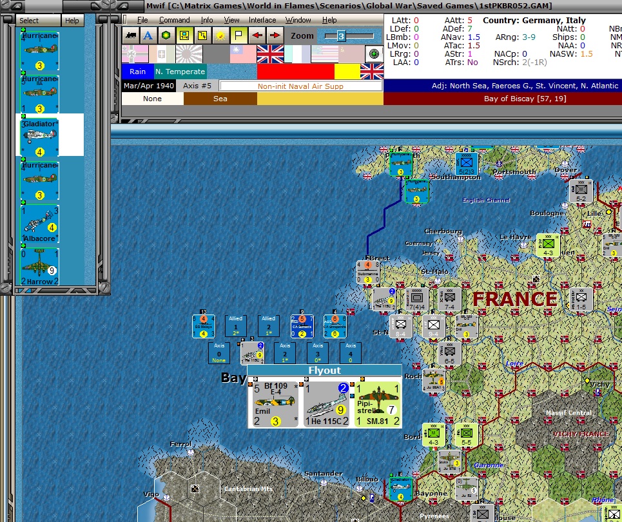The width and height of the screenshot is (622, 522).
Task: Open the Window menu
Action: point(298,20)
